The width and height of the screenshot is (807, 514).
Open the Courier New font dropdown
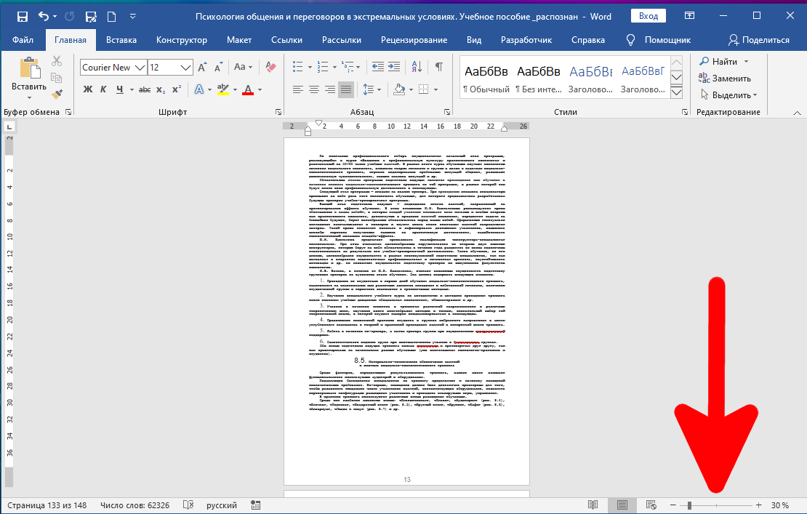click(x=140, y=68)
